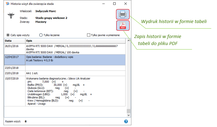Click the vertical scrollbar thumb
Screen dimensions: 217x127
tap(129, 111)
